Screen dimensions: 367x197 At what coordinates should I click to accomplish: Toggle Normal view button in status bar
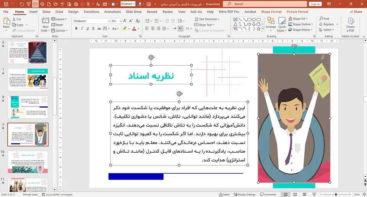[x=286, y=194]
